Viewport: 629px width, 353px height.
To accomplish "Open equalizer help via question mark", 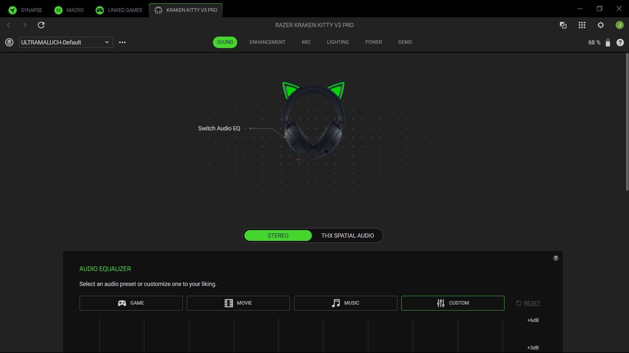I will click(x=556, y=258).
